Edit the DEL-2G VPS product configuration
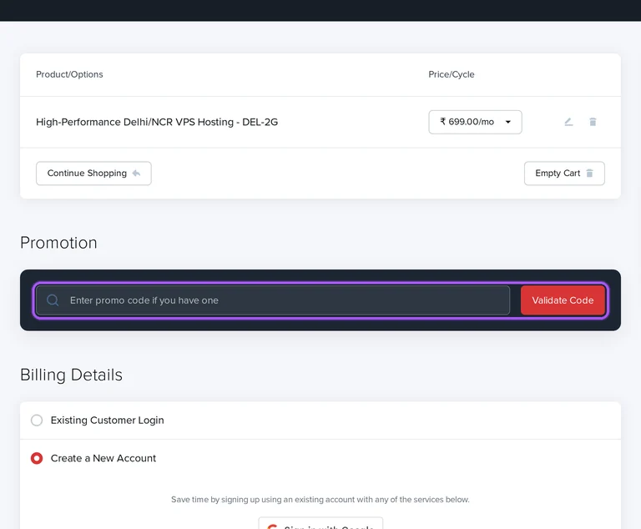 pos(568,122)
